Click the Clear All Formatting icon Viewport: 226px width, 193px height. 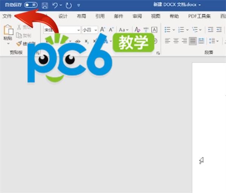[x=137, y=30]
